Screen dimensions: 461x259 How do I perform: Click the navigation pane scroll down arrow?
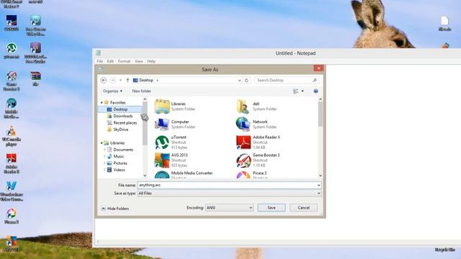(x=145, y=176)
